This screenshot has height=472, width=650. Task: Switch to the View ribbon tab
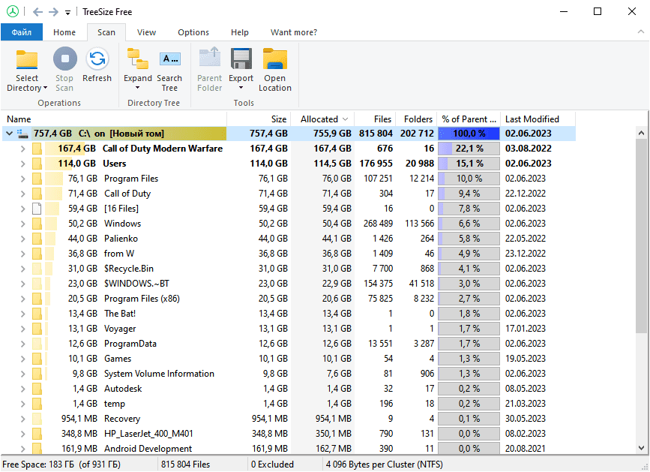click(146, 32)
